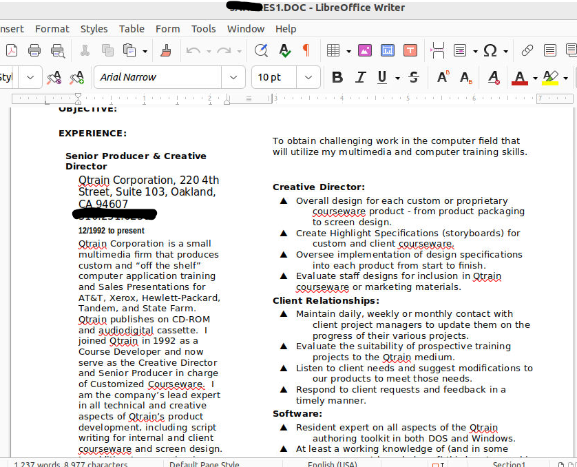Run the spelling check icon

284,50
